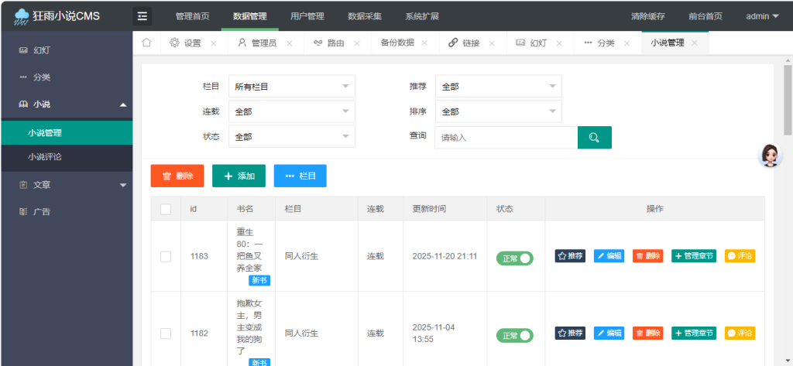Open the 排序 filter dropdown
Viewport: 793px width, 366px height.
point(498,111)
